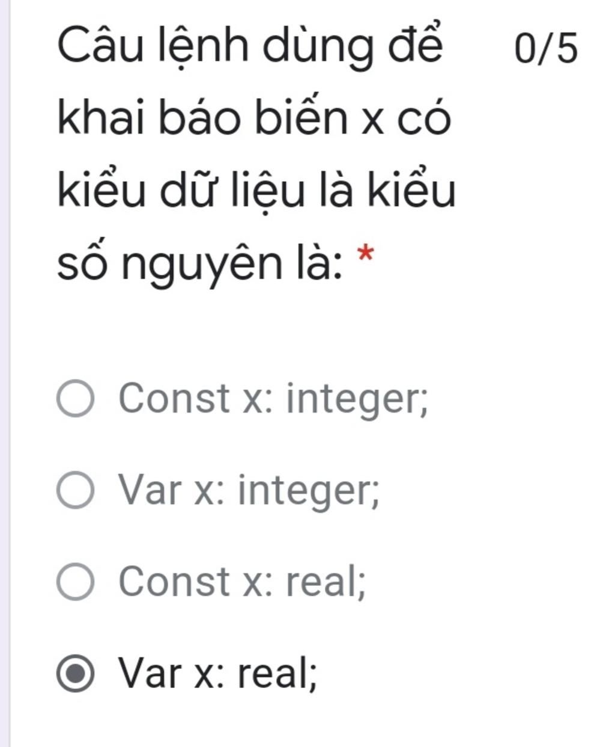This screenshot has height=747, width=615.
Task: Click the "Const x: real;" answer label
Action: pos(242,582)
